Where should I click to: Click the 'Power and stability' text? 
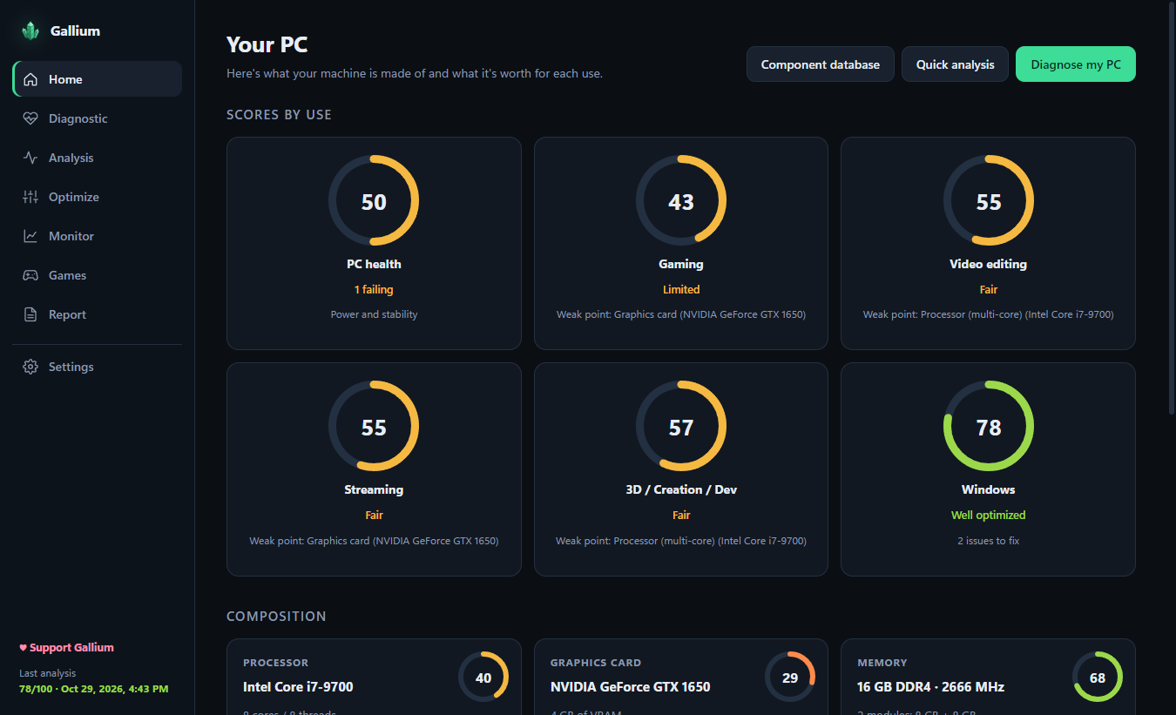pyautogui.click(x=374, y=314)
